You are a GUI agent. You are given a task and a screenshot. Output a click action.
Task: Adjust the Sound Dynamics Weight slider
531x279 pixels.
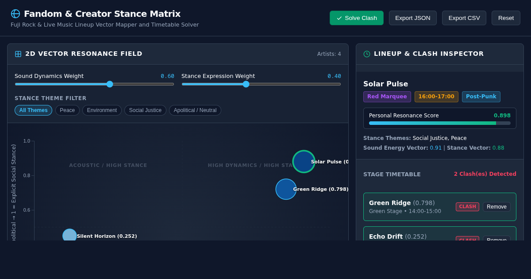click(x=94, y=84)
